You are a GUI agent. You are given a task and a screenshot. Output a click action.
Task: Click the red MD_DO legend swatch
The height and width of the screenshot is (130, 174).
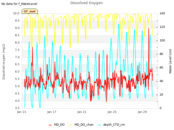coord(50,125)
